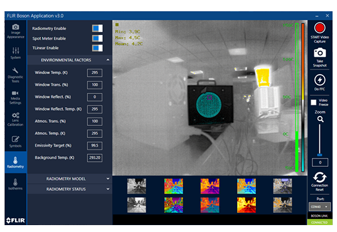Viewport: 337px width, 232px height.
Task: Edit the Window Trans. (%) field
Action: point(94,85)
